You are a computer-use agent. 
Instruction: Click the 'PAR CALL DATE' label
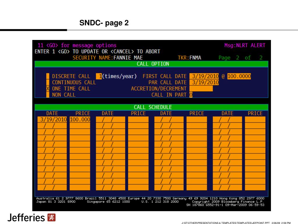point(167,83)
